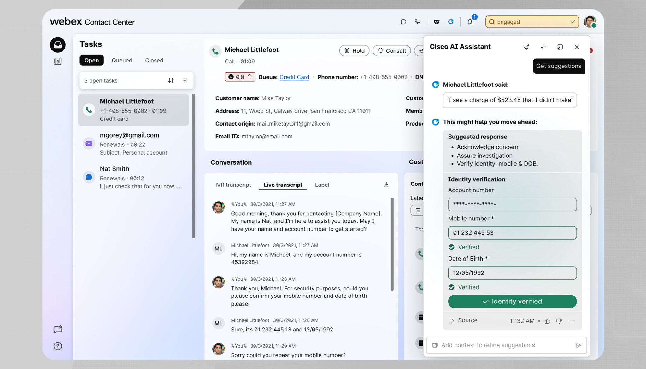This screenshot has width=646, height=369.
Task: Open notifications via the bell icon
Action: (x=470, y=22)
